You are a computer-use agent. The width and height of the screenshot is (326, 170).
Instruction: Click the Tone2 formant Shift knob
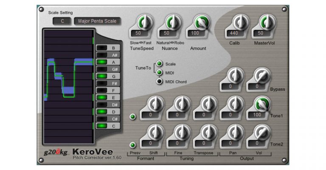(x=156, y=133)
